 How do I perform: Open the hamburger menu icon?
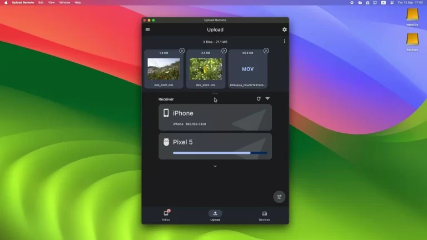pos(147,29)
